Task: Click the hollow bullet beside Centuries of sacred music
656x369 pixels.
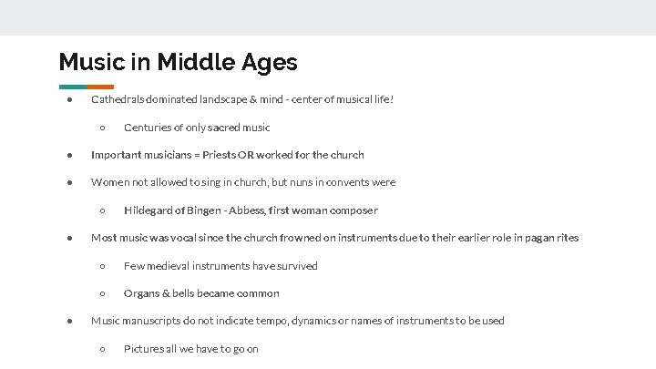Action: click(102, 127)
